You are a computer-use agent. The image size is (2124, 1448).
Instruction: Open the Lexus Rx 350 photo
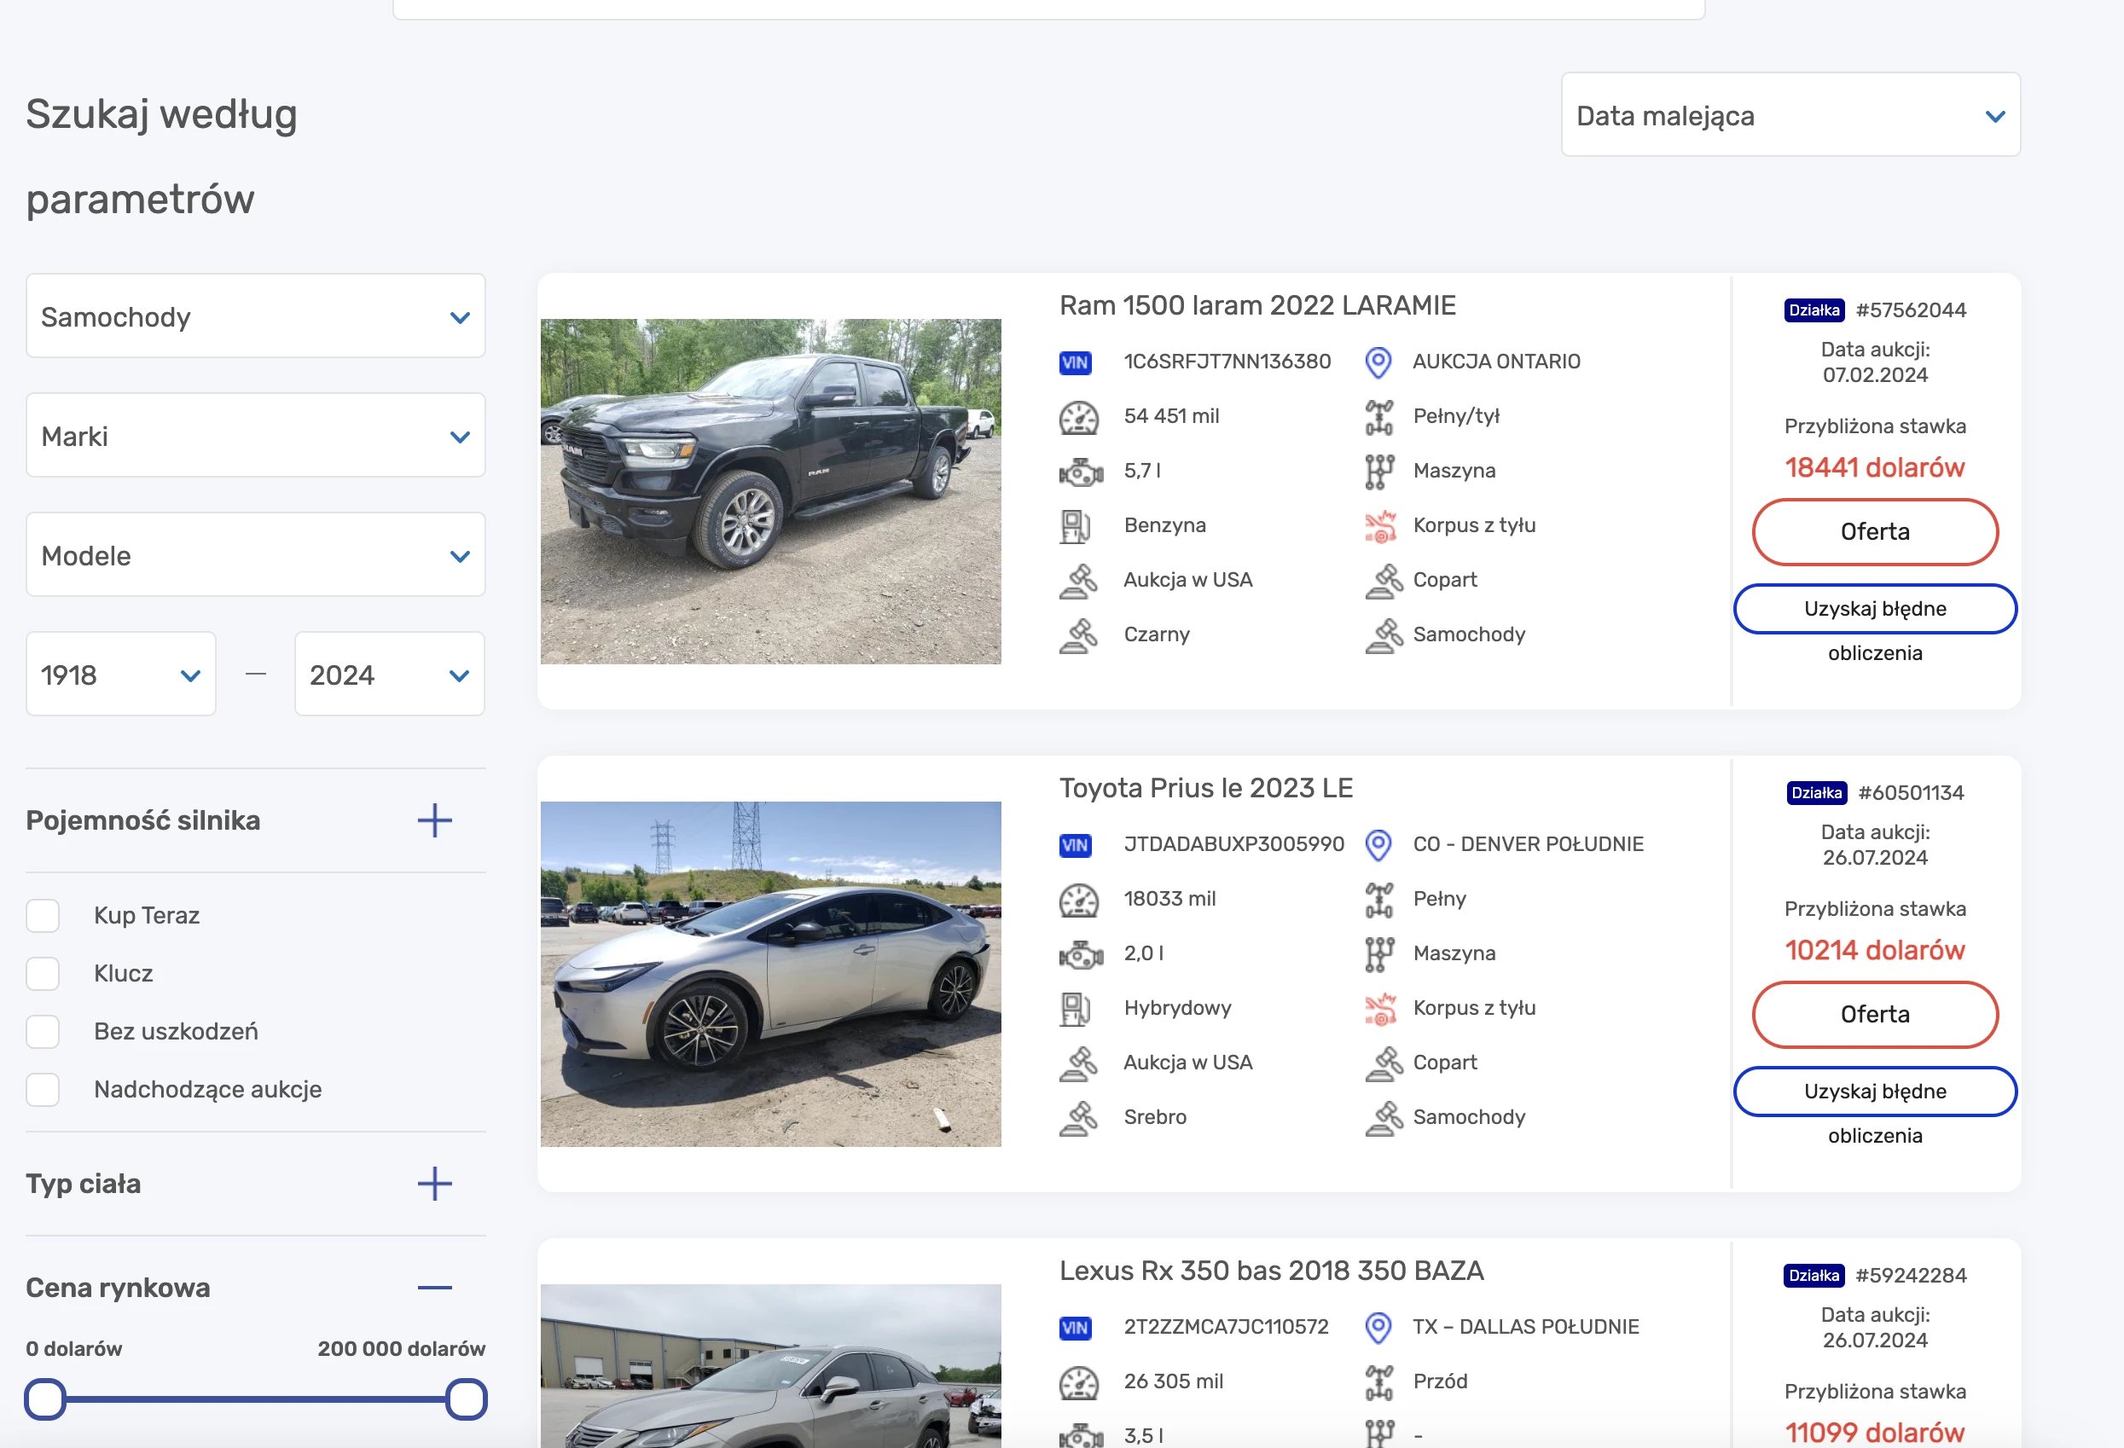coord(770,1366)
